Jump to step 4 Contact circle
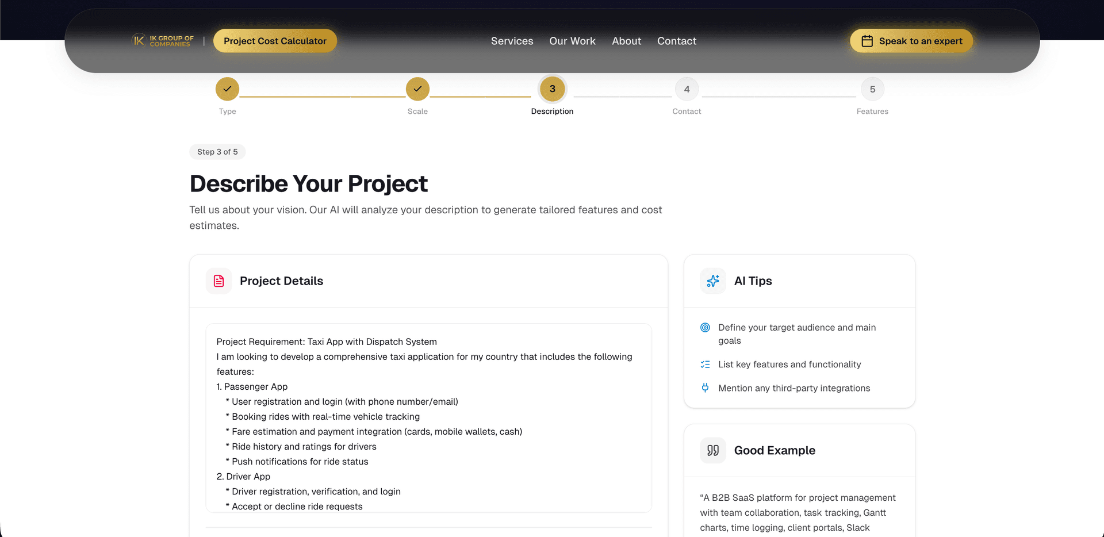1104x537 pixels. [687, 89]
